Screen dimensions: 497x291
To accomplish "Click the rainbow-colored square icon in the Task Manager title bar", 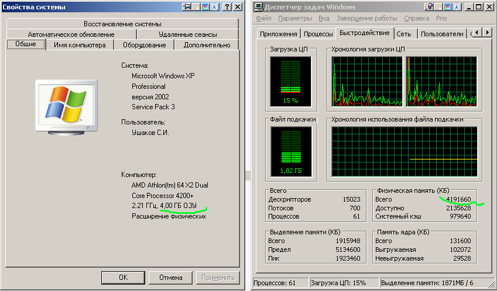I will (x=448, y=6).
